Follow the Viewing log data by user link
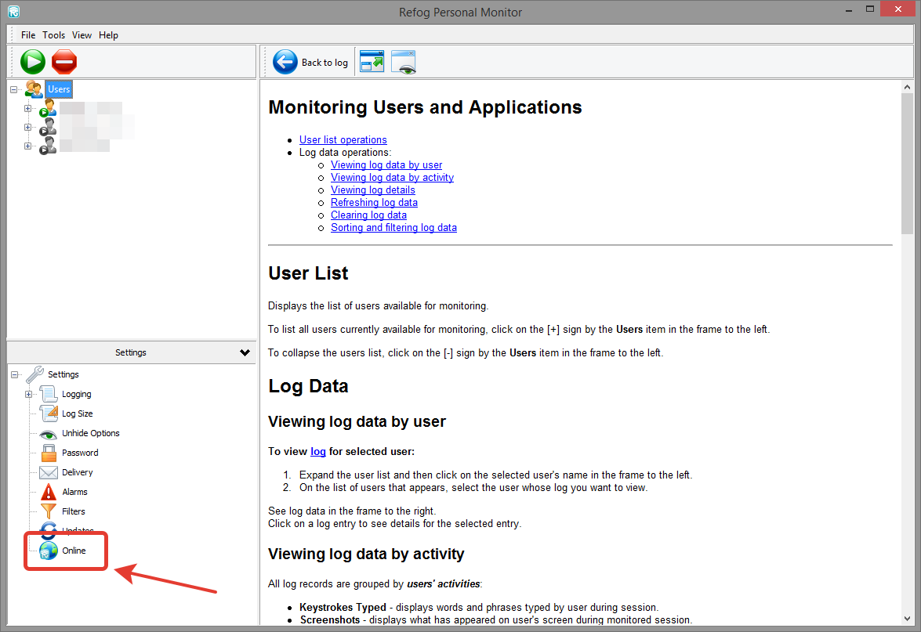Screen dimensions: 921x632 (x=386, y=165)
